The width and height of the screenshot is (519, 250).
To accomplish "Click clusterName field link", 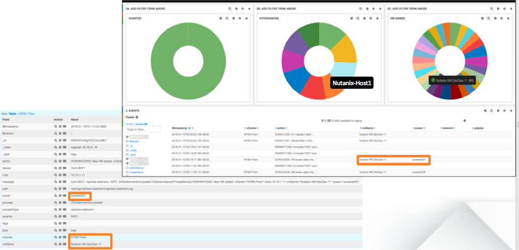I will point(137,172).
